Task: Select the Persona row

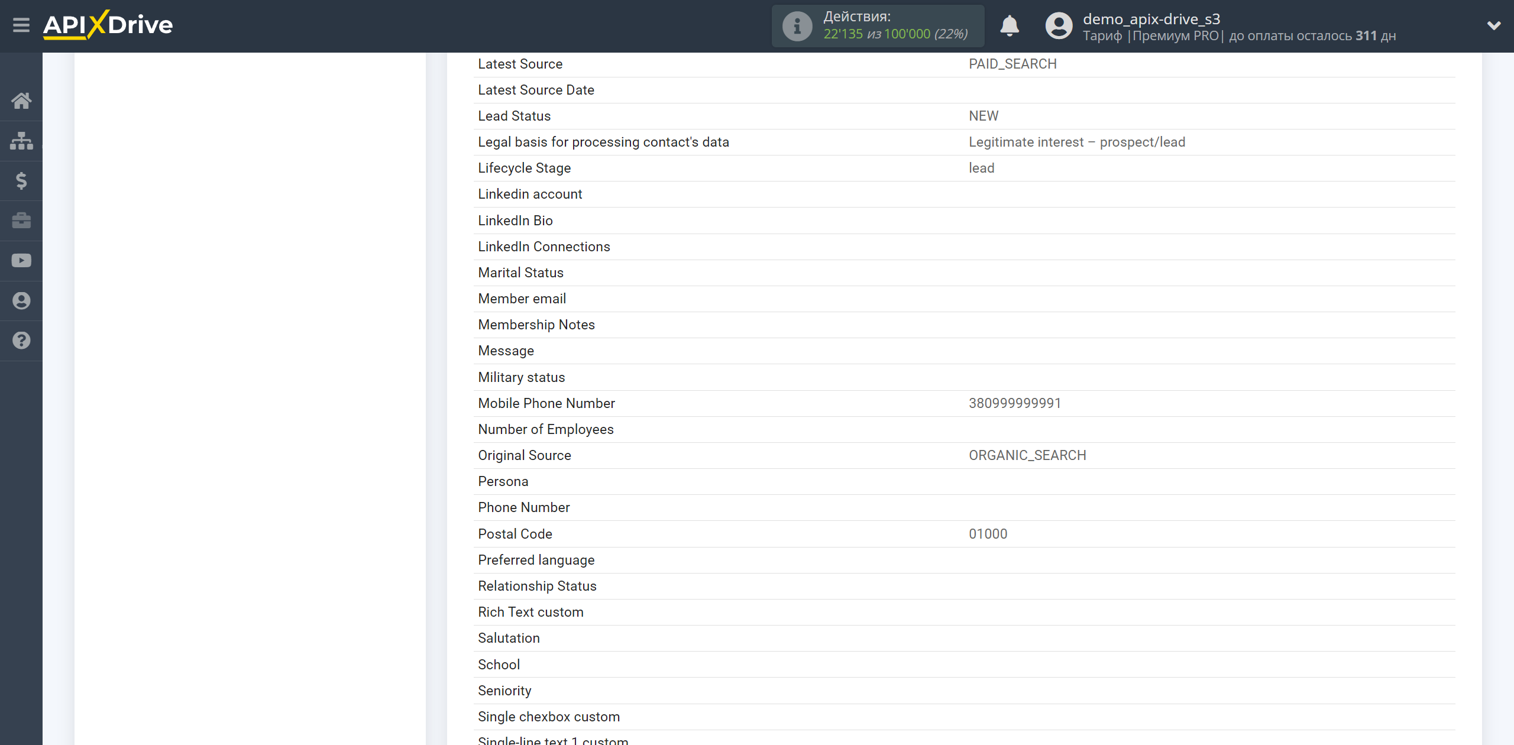Action: [964, 481]
